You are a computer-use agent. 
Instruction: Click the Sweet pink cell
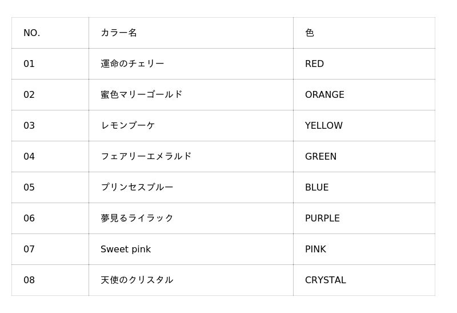click(x=126, y=249)
